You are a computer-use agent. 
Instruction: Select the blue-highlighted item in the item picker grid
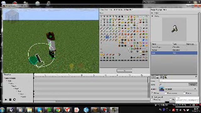point(107,37)
